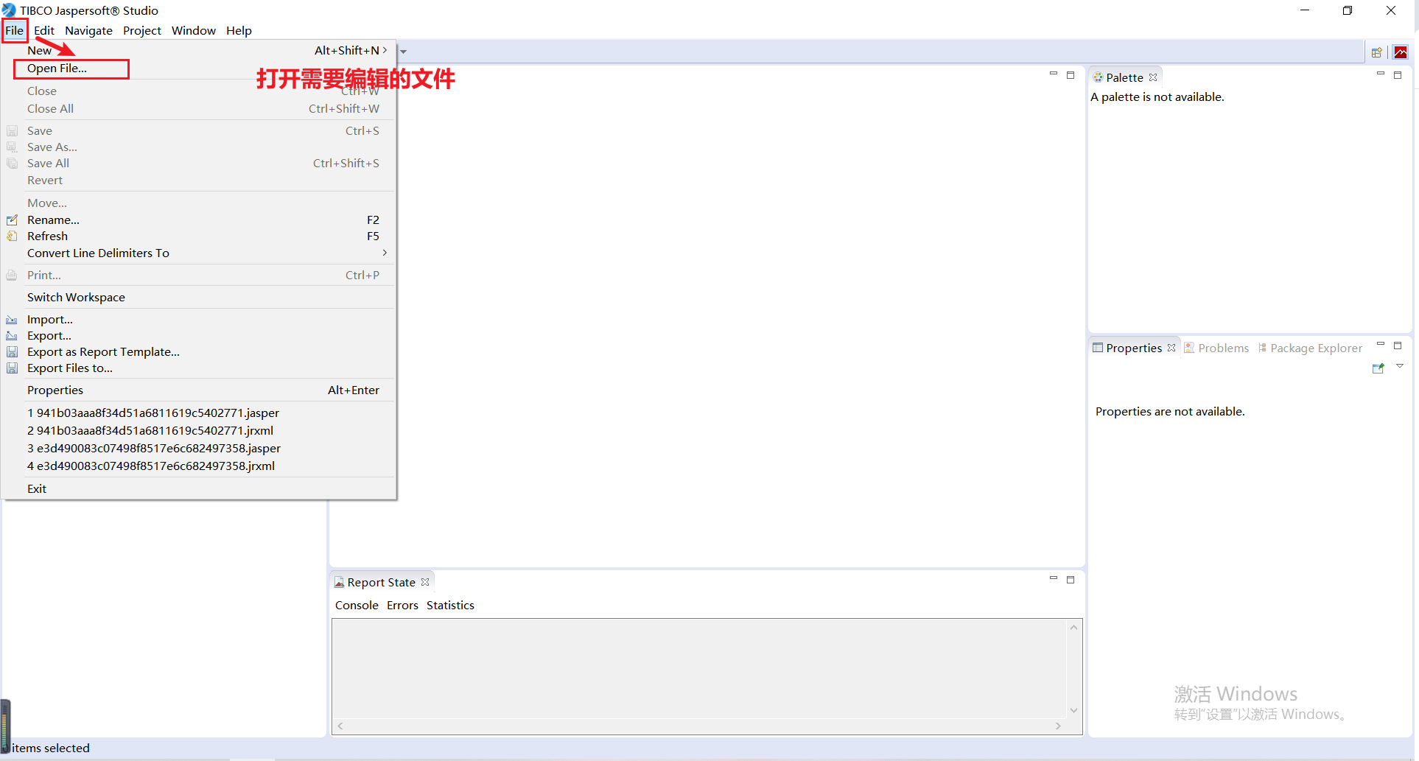Open the Properties view menu triangle
The width and height of the screenshot is (1419, 761).
point(1400,366)
